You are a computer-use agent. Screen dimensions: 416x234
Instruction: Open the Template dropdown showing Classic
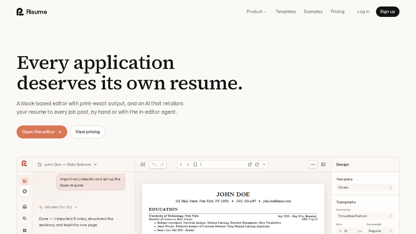[x=365, y=187]
